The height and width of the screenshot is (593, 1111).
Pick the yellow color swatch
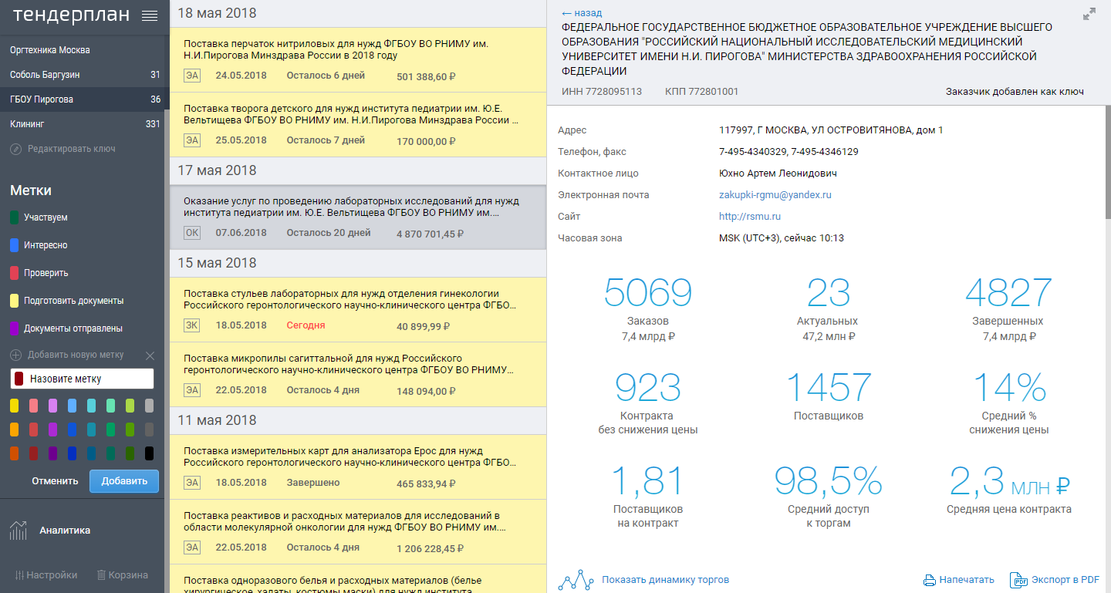(15, 406)
